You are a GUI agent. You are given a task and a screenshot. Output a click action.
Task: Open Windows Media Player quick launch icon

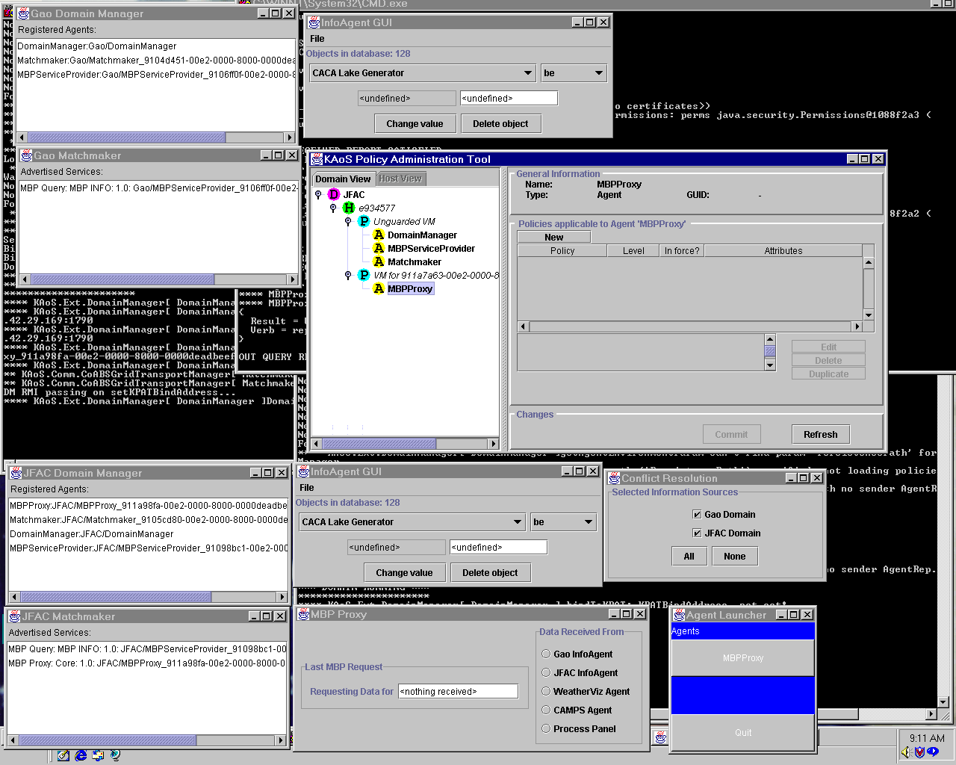click(x=115, y=755)
